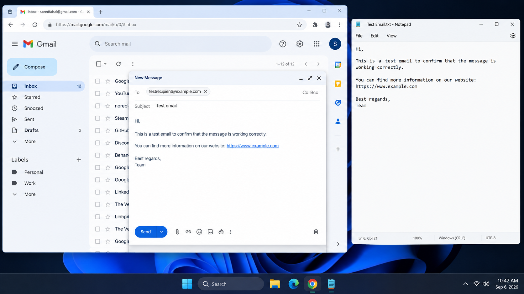Get add-ons with plus icon
Viewport: 524px width, 294px height.
tap(338, 149)
